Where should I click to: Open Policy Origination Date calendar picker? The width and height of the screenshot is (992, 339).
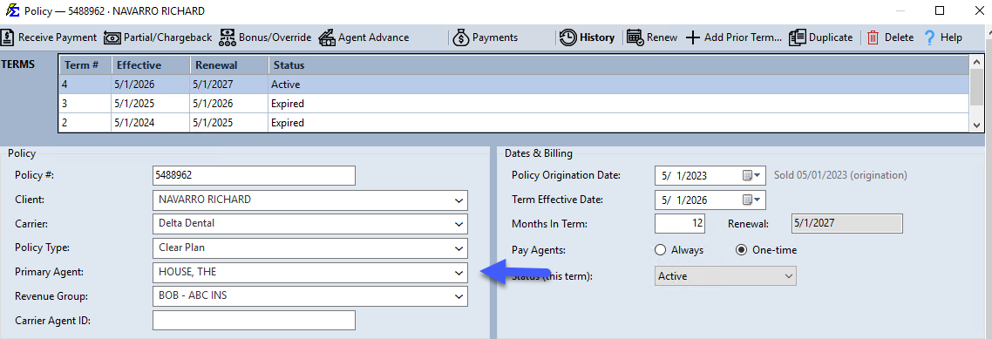pyautogui.click(x=751, y=176)
